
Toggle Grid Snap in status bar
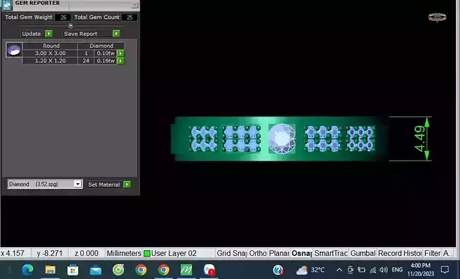tap(231, 253)
